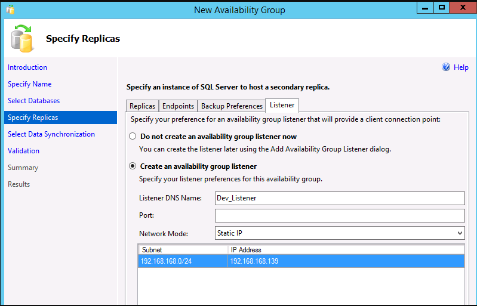The height and width of the screenshot is (306, 477).
Task: Click the wizard icon in title bar
Action: (10, 10)
